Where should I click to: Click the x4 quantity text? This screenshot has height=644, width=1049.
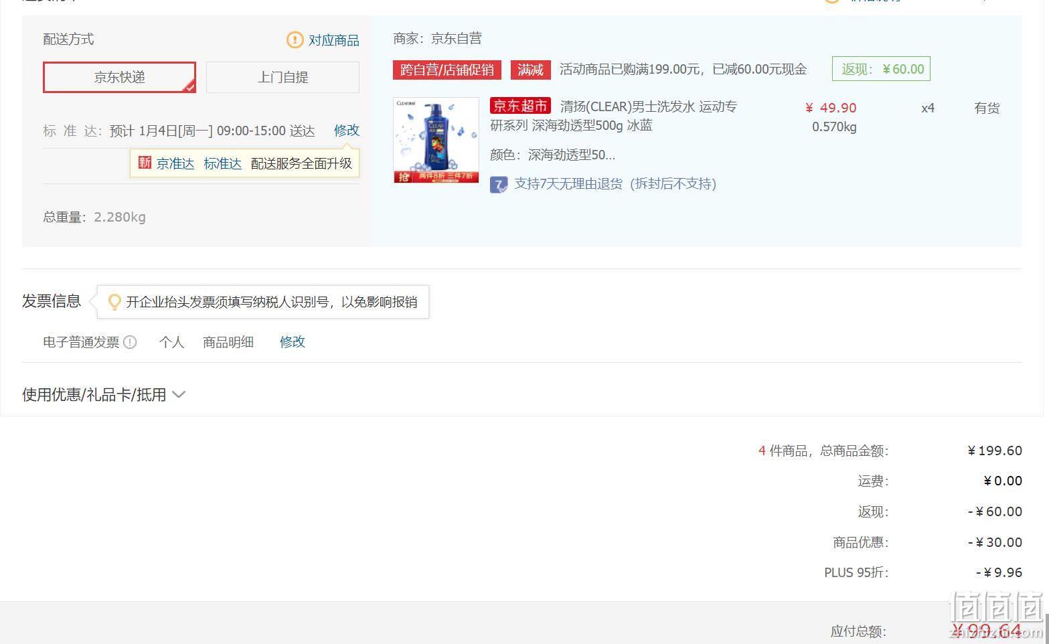[x=928, y=108]
